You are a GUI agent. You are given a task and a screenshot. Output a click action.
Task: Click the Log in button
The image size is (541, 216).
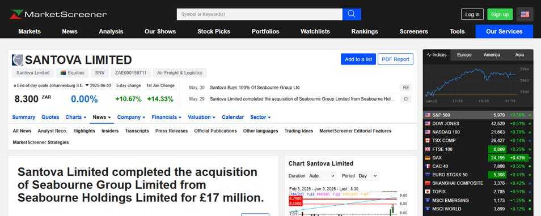(x=472, y=14)
